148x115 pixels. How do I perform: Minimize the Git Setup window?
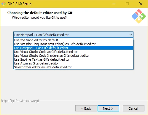tap(114, 4)
